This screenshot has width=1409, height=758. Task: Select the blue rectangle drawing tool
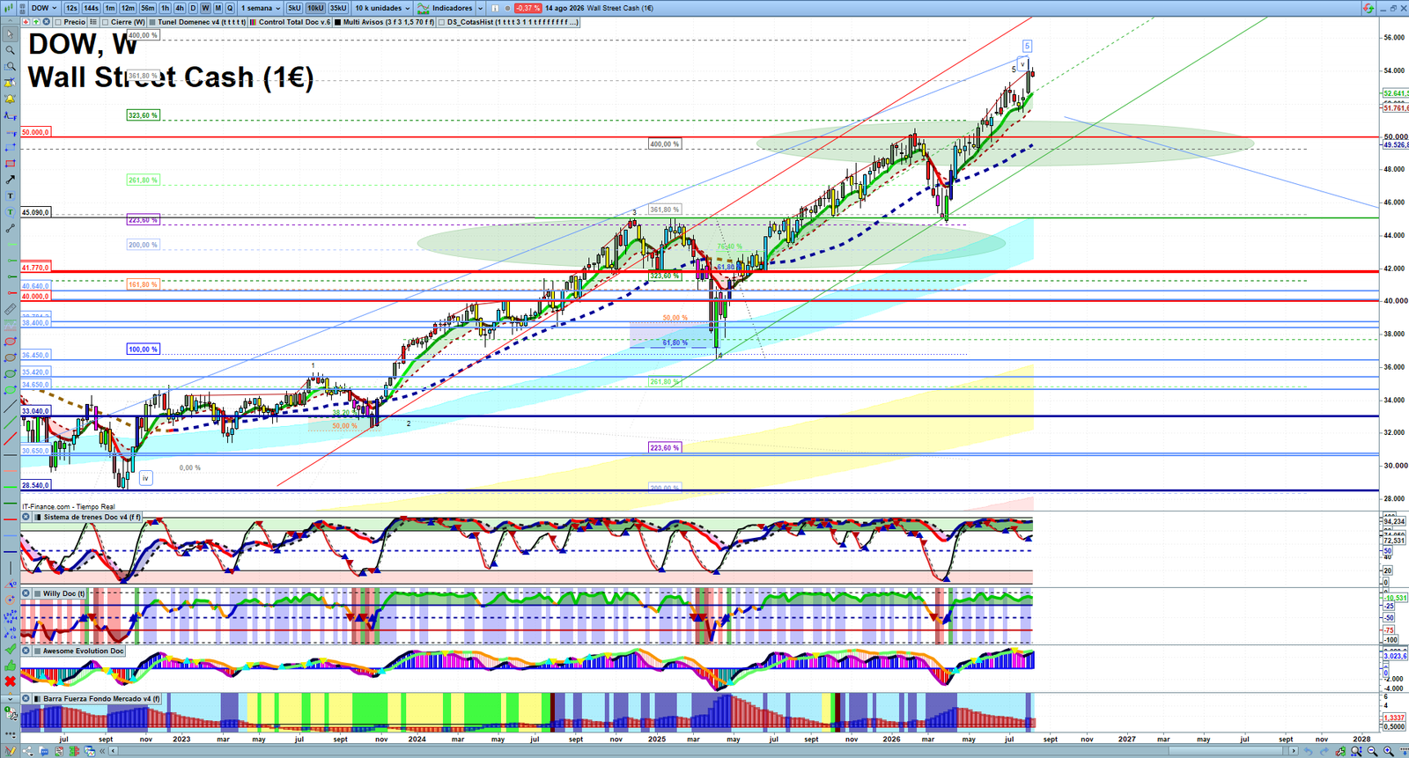click(x=10, y=147)
